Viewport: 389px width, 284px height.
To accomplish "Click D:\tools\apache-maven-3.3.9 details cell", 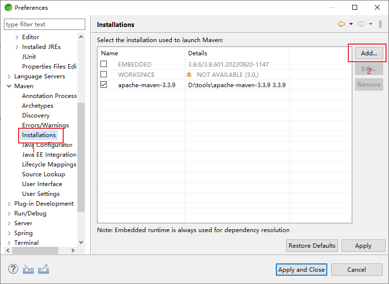I will click(x=237, y=85).
